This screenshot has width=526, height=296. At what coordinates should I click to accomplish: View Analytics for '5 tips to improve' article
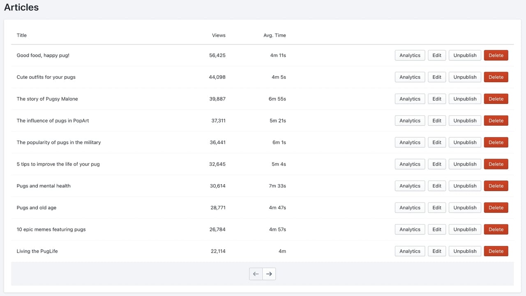(x=410, y=164)
